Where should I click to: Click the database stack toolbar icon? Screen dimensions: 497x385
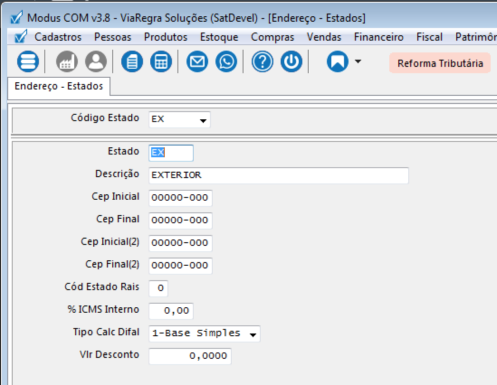click(x=28, y=62)
